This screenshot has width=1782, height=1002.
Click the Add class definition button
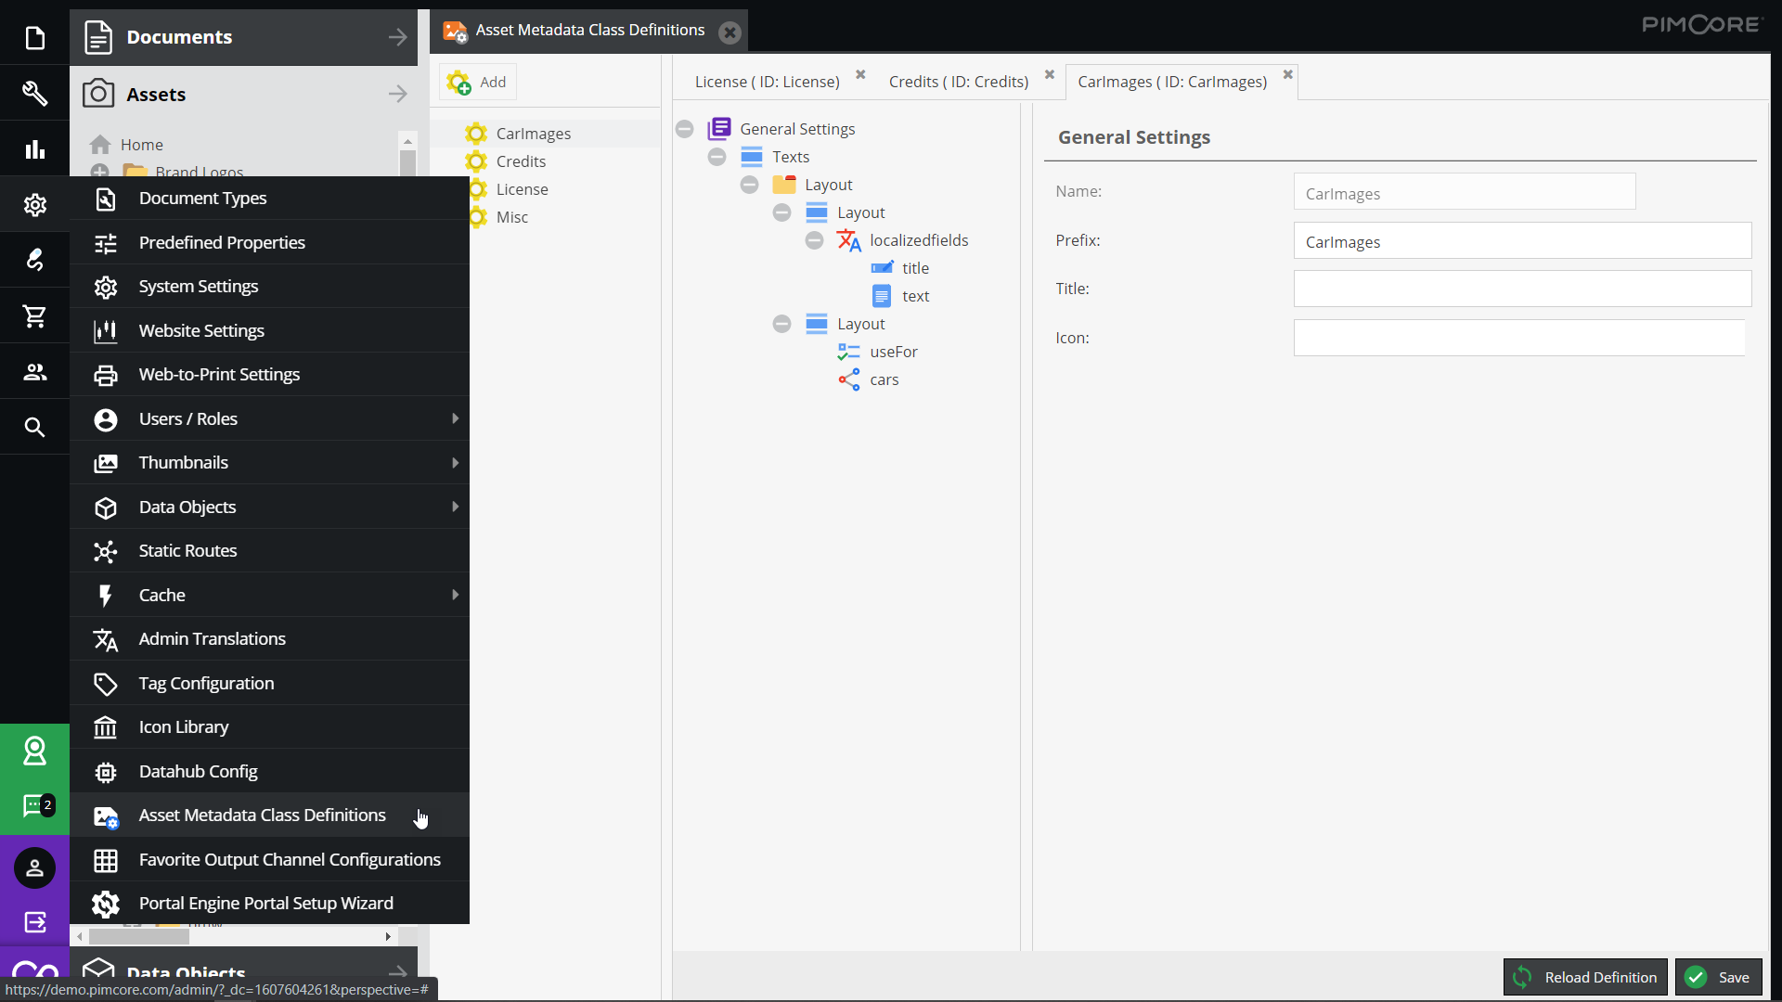click(x=478, y=82)
